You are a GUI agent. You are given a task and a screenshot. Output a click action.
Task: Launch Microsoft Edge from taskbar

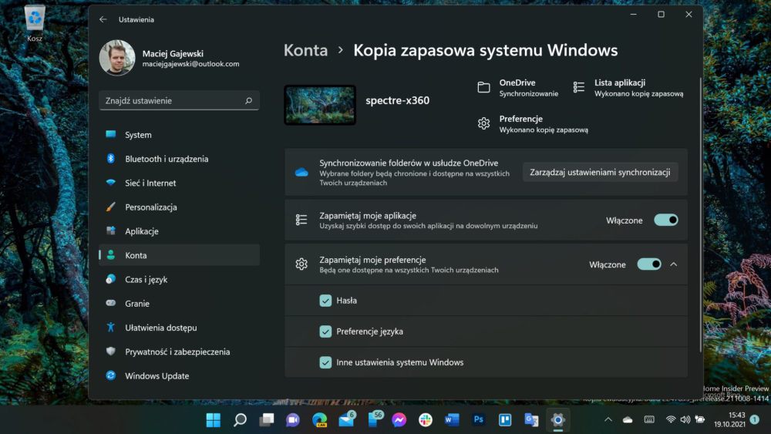tap(320, 420)
